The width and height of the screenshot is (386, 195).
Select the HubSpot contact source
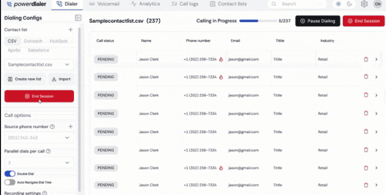point(59,41)
